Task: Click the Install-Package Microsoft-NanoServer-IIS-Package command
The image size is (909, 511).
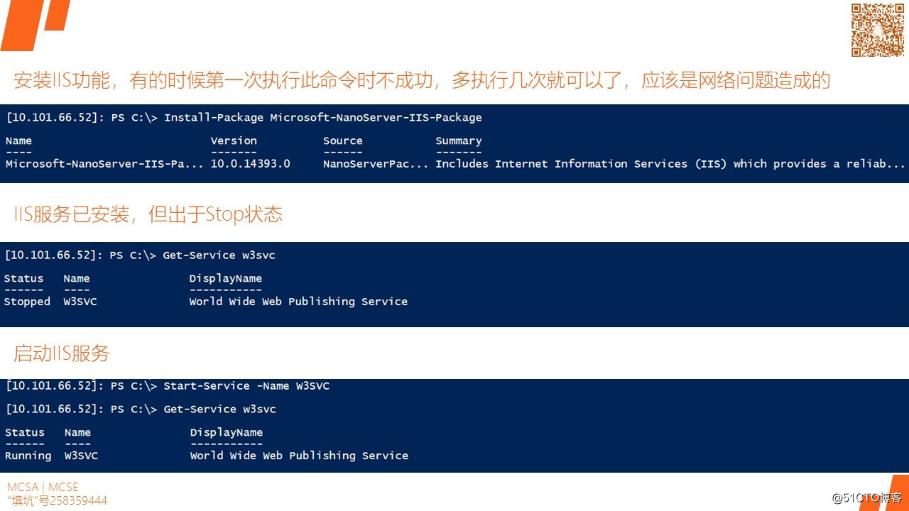Action: (x=322, y=118)
